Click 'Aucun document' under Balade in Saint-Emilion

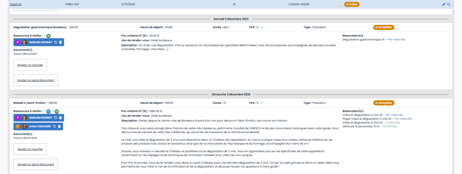[25, 138]
